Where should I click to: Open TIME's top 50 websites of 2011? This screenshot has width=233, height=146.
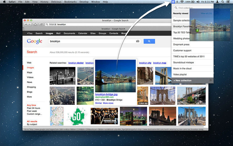coord(193,56)
